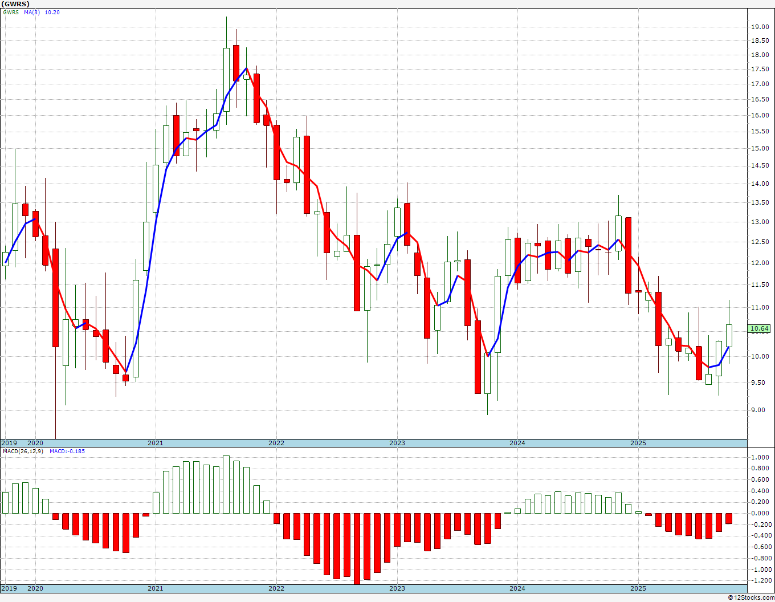Select 2022 on the price chart timeline

276,443
